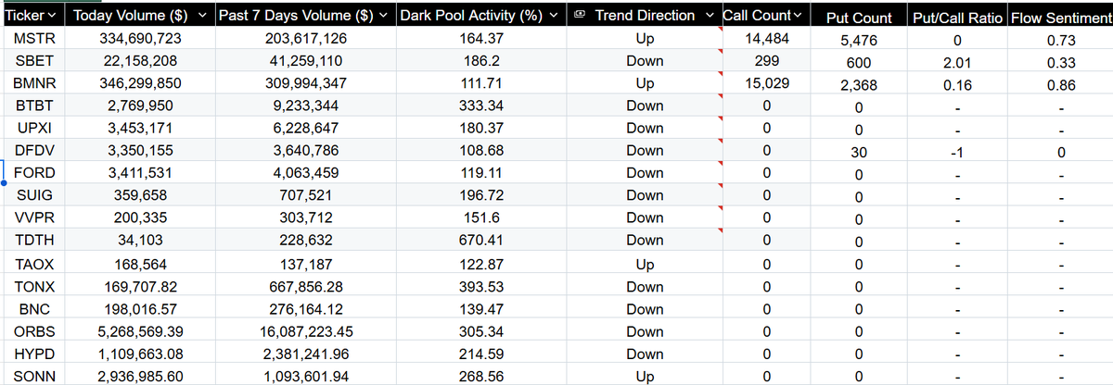Select the BTBT ticker cell
The width and height of the screenshot is (1113, 385).
click(x=34, y=106)
